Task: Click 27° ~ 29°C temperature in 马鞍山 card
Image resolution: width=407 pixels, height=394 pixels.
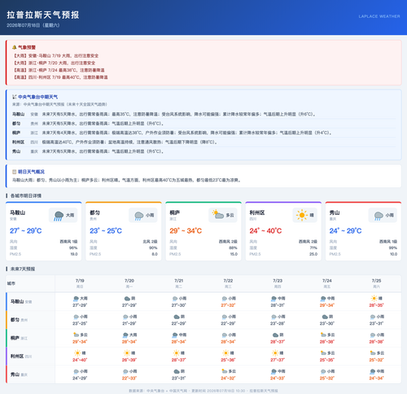Action: [26, 231]
